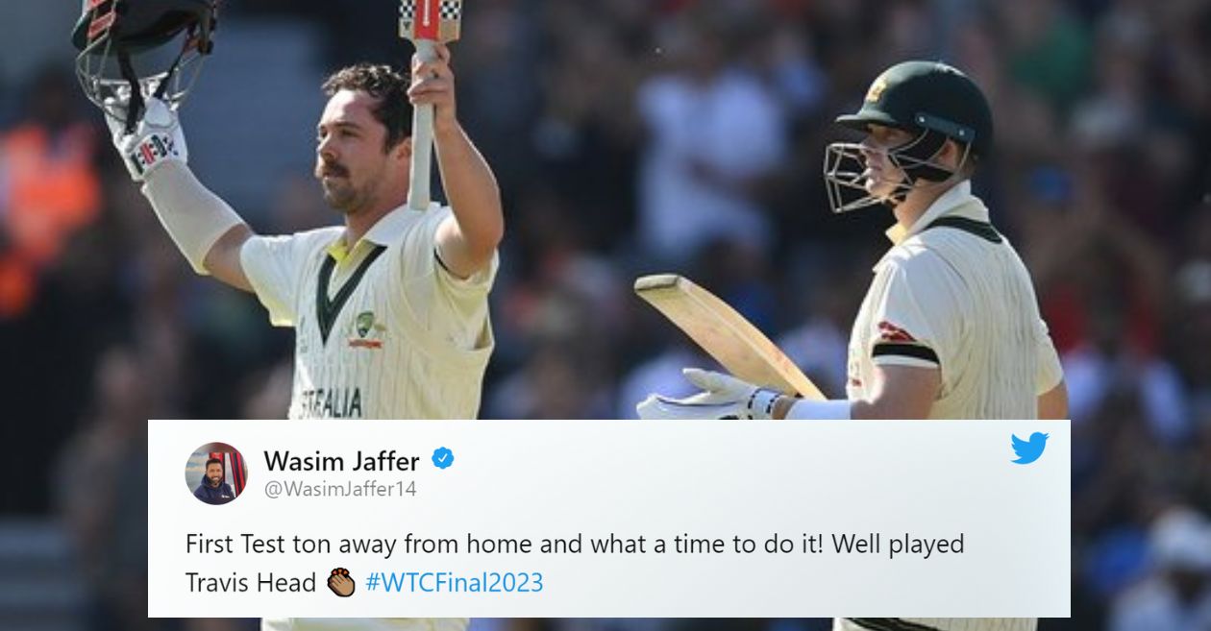Click the batting glove on the raised left hand
This screenshot has width=1211, height=631.
[149, 142]
